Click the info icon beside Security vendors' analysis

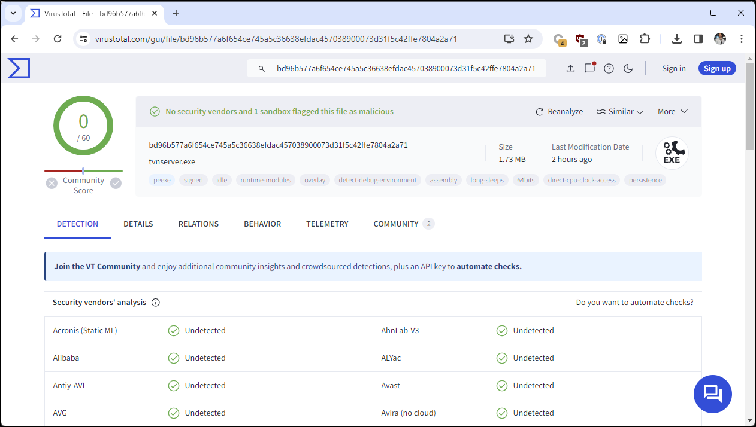click(156, 303)
